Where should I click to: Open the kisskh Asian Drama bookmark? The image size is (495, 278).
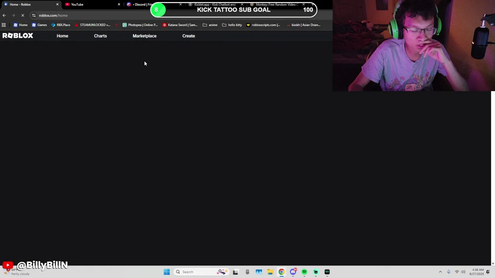(x=303, y=25)
